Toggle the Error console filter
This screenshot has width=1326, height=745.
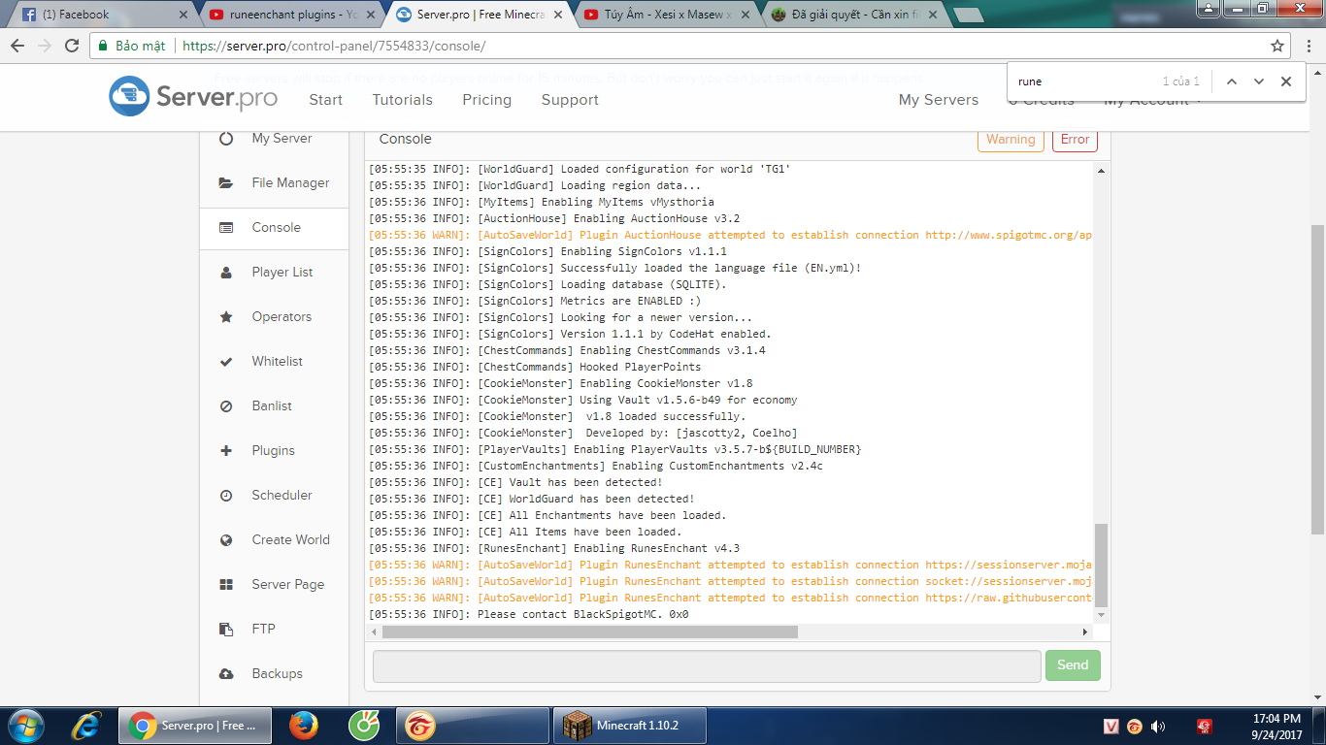pos(1075,140)
